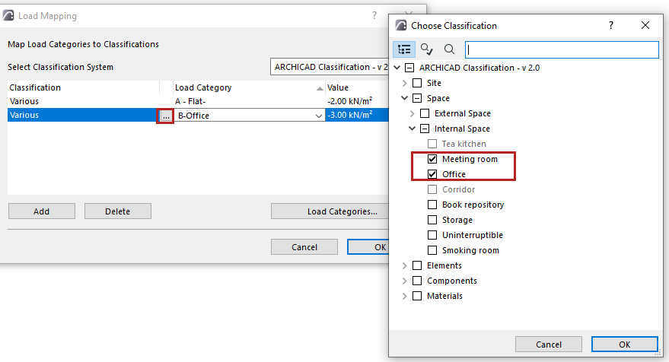Click Delete button in Load Mapping

[x=118, y=211]
